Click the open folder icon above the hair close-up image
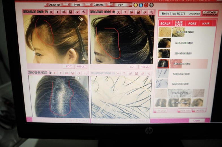The height and width of the screenshot is (147, 222). pos(130,73)
